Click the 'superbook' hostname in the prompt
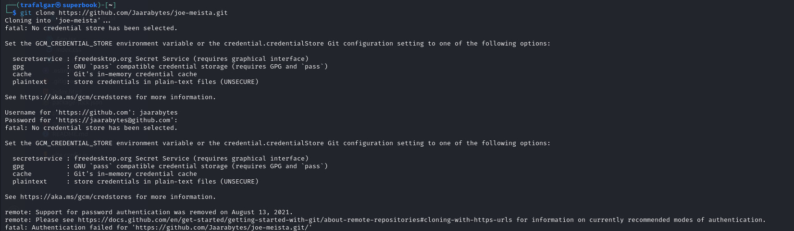Image resolution: width=794 pixels, height=231 pixels. coord(80,5)
